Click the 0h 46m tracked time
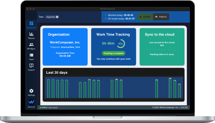Screen dimensions: 215x123 pos(108,43)
